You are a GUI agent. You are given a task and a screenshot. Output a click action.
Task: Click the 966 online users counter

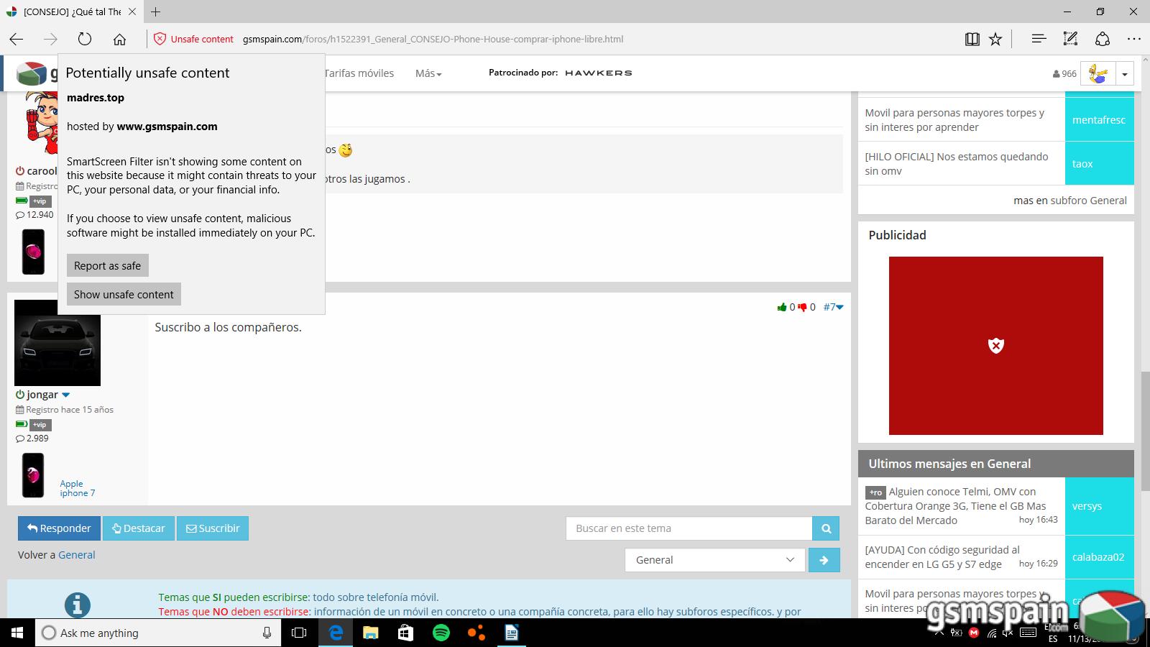[x=1064, y=73]
